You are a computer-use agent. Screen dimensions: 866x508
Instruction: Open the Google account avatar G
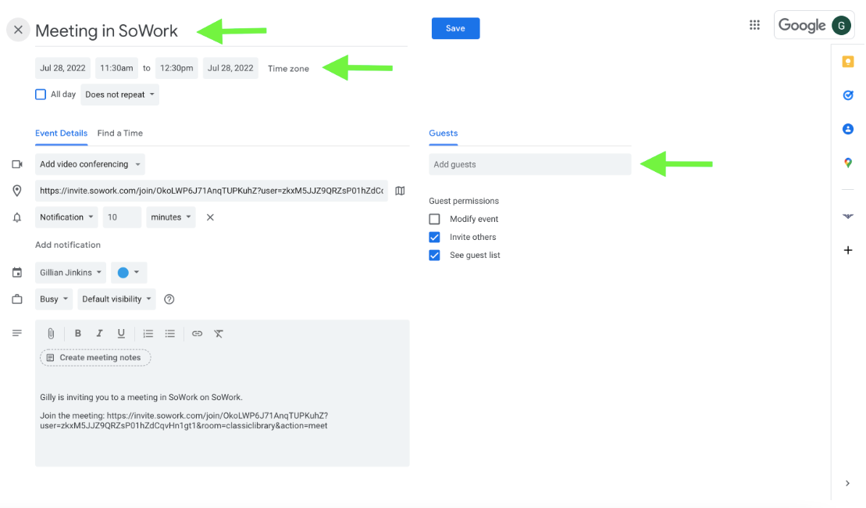coord(841,26)
